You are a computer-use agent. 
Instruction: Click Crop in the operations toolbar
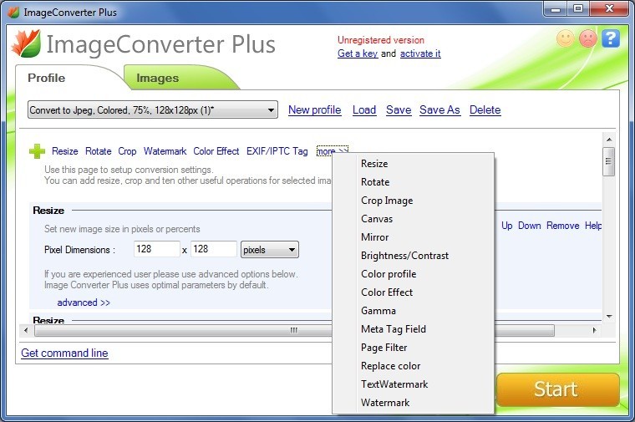coord(127,151)
